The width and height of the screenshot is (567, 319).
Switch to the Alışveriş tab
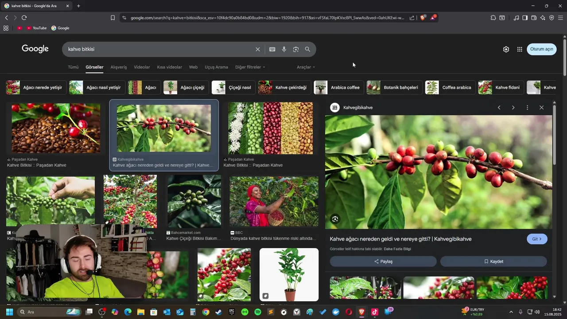tap(119, 67)
